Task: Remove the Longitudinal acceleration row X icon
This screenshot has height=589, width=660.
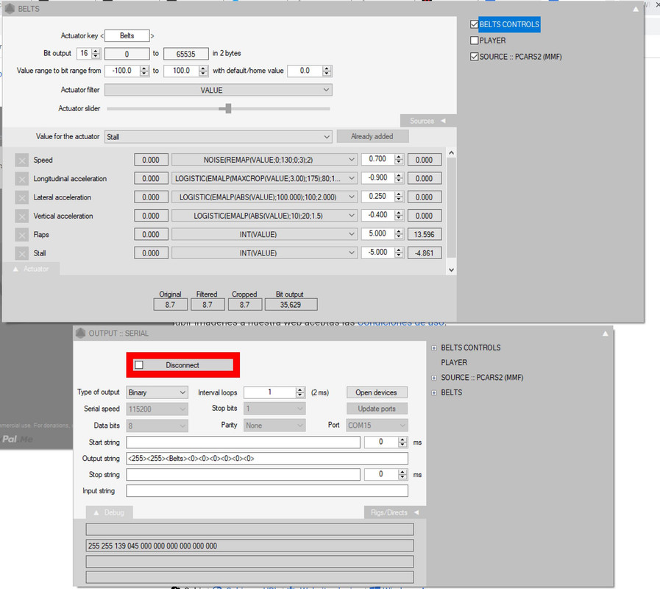Action: tap(21, 179)
